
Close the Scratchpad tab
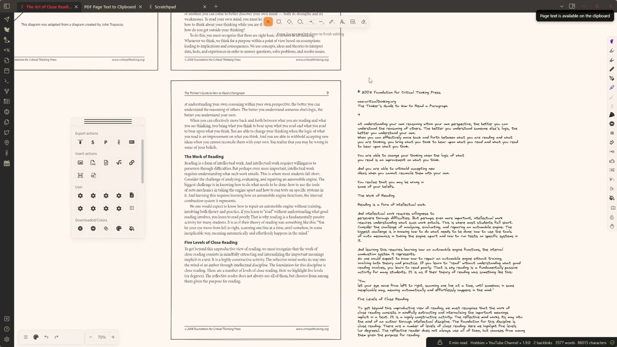[x=204, y=7]
